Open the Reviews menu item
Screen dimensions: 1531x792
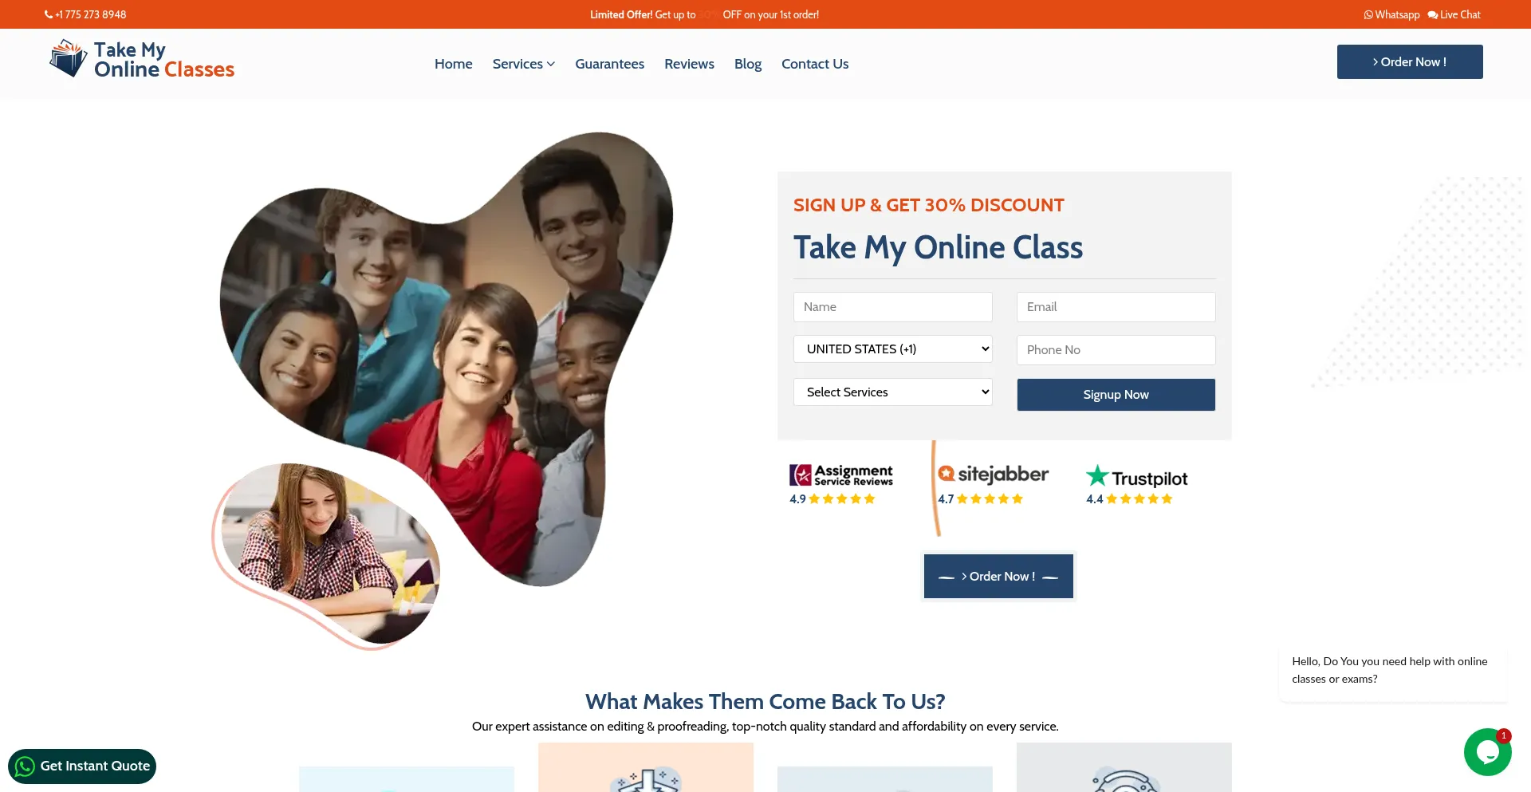point(689,64)
